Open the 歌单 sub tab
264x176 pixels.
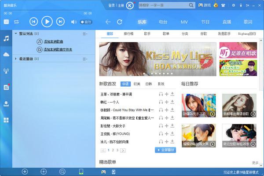tap(166, 34)
